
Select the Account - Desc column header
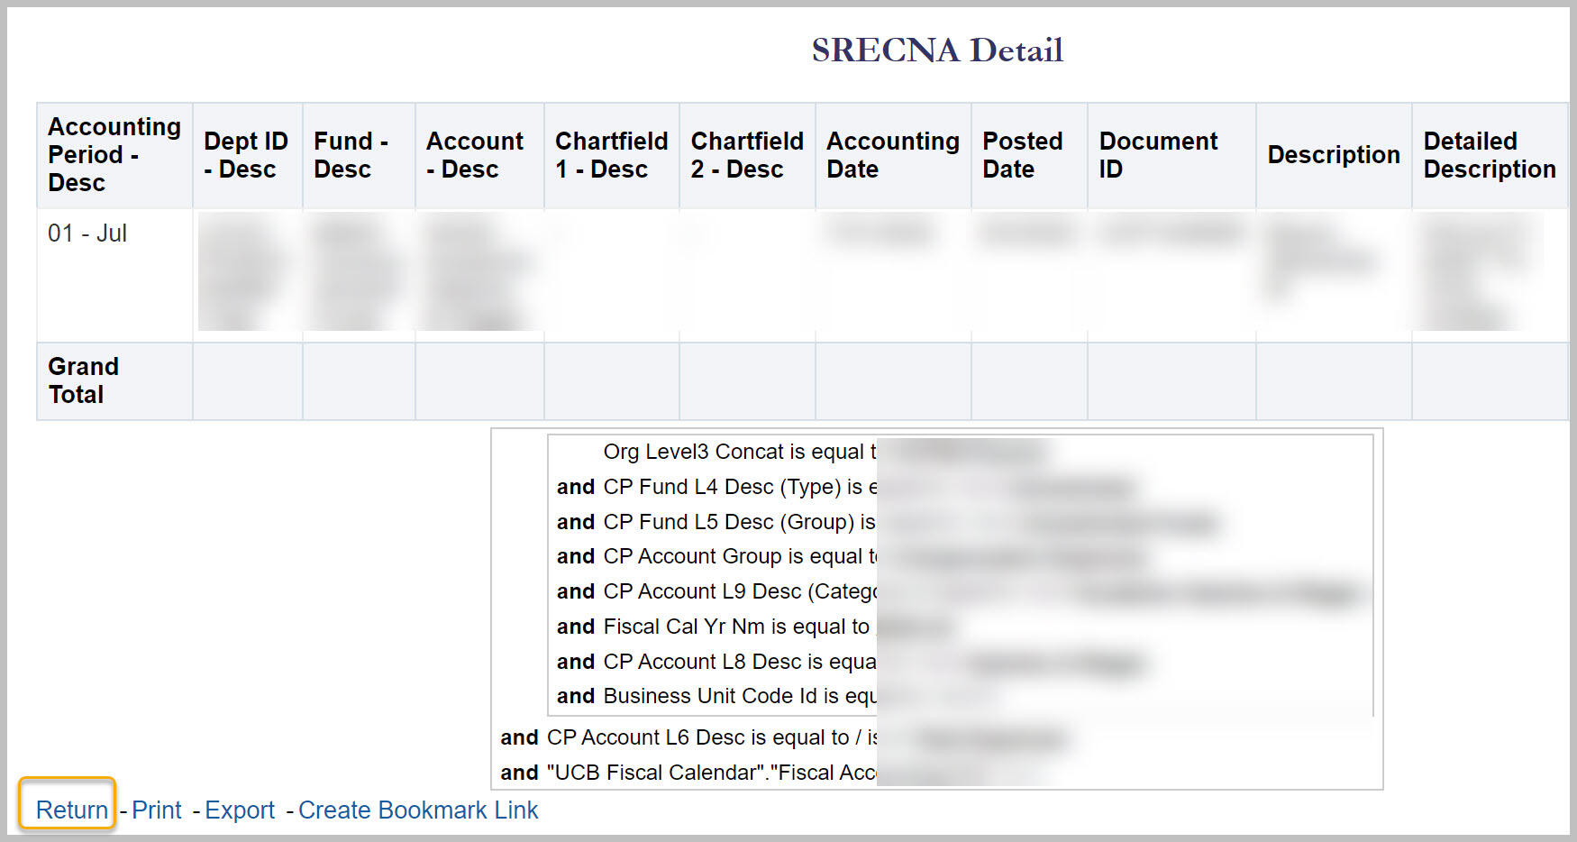click(x=477, y=154)
